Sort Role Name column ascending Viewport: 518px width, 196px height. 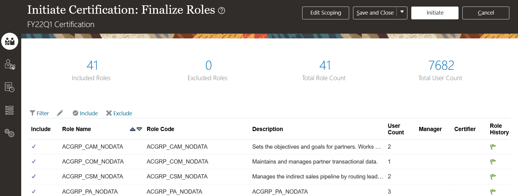133,129
